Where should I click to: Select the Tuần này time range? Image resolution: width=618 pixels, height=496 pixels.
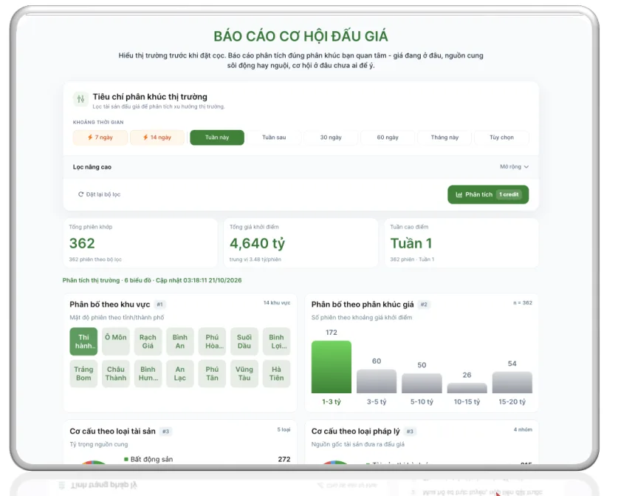(217, 137)
